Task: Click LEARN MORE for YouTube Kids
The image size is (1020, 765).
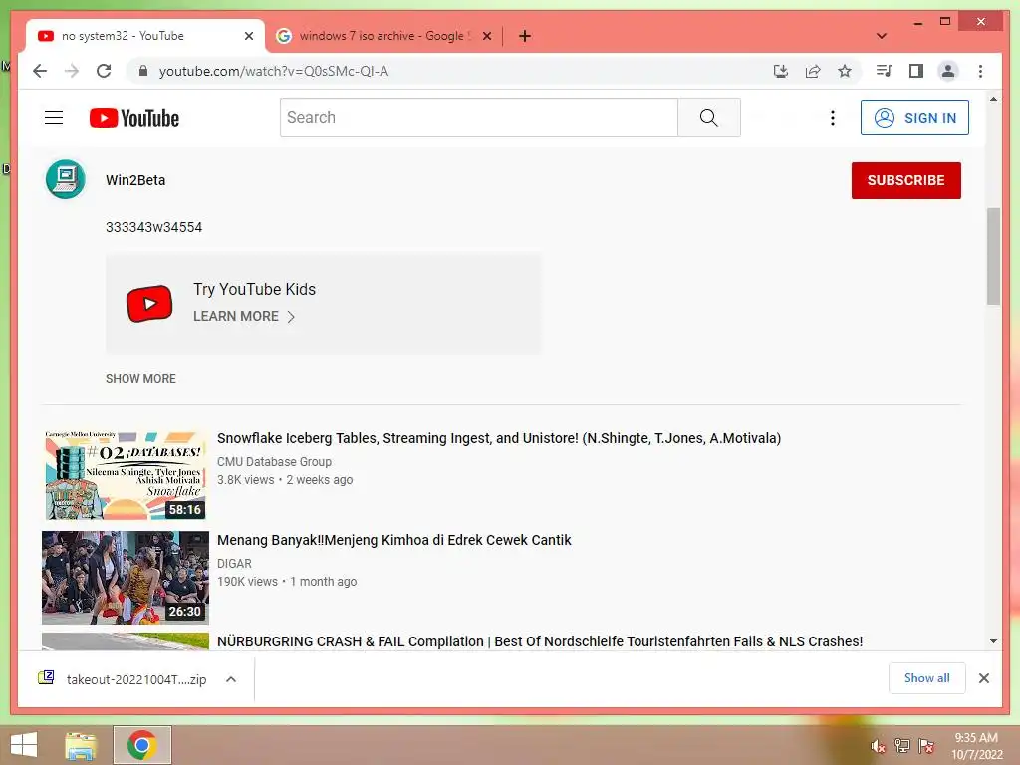Action: [244, 316]
